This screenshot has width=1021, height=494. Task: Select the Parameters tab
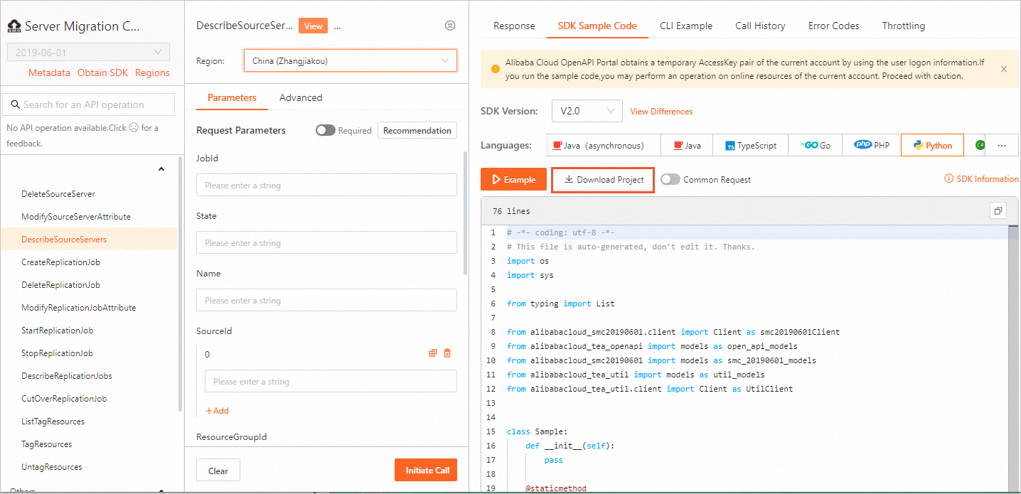coord(232,97)
